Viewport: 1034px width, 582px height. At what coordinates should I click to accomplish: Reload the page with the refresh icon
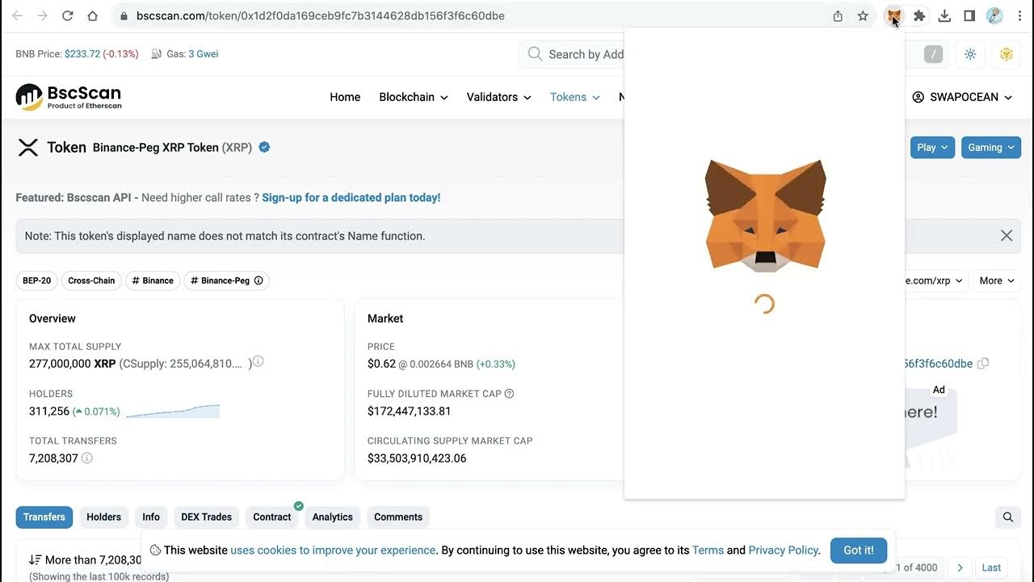click(x=68, y=15)
